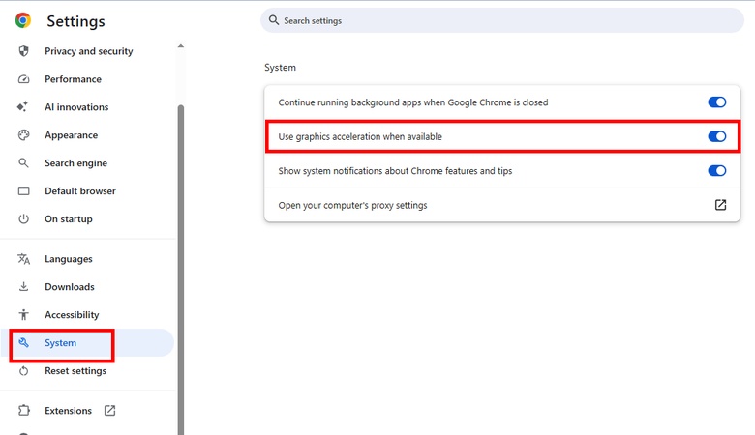Viewport: 755px width, 435px height.
Task: Click the Downloads arrow icon
Action: (x=23, y=286)
